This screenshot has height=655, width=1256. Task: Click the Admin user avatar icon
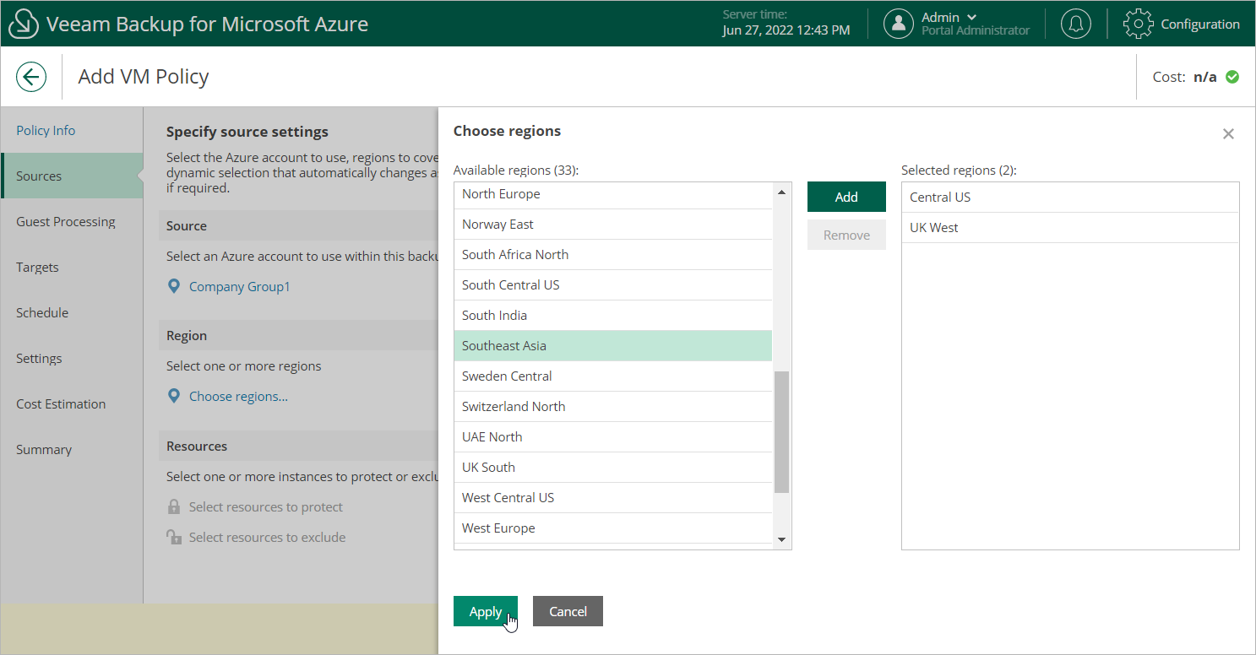coord(899,24)
